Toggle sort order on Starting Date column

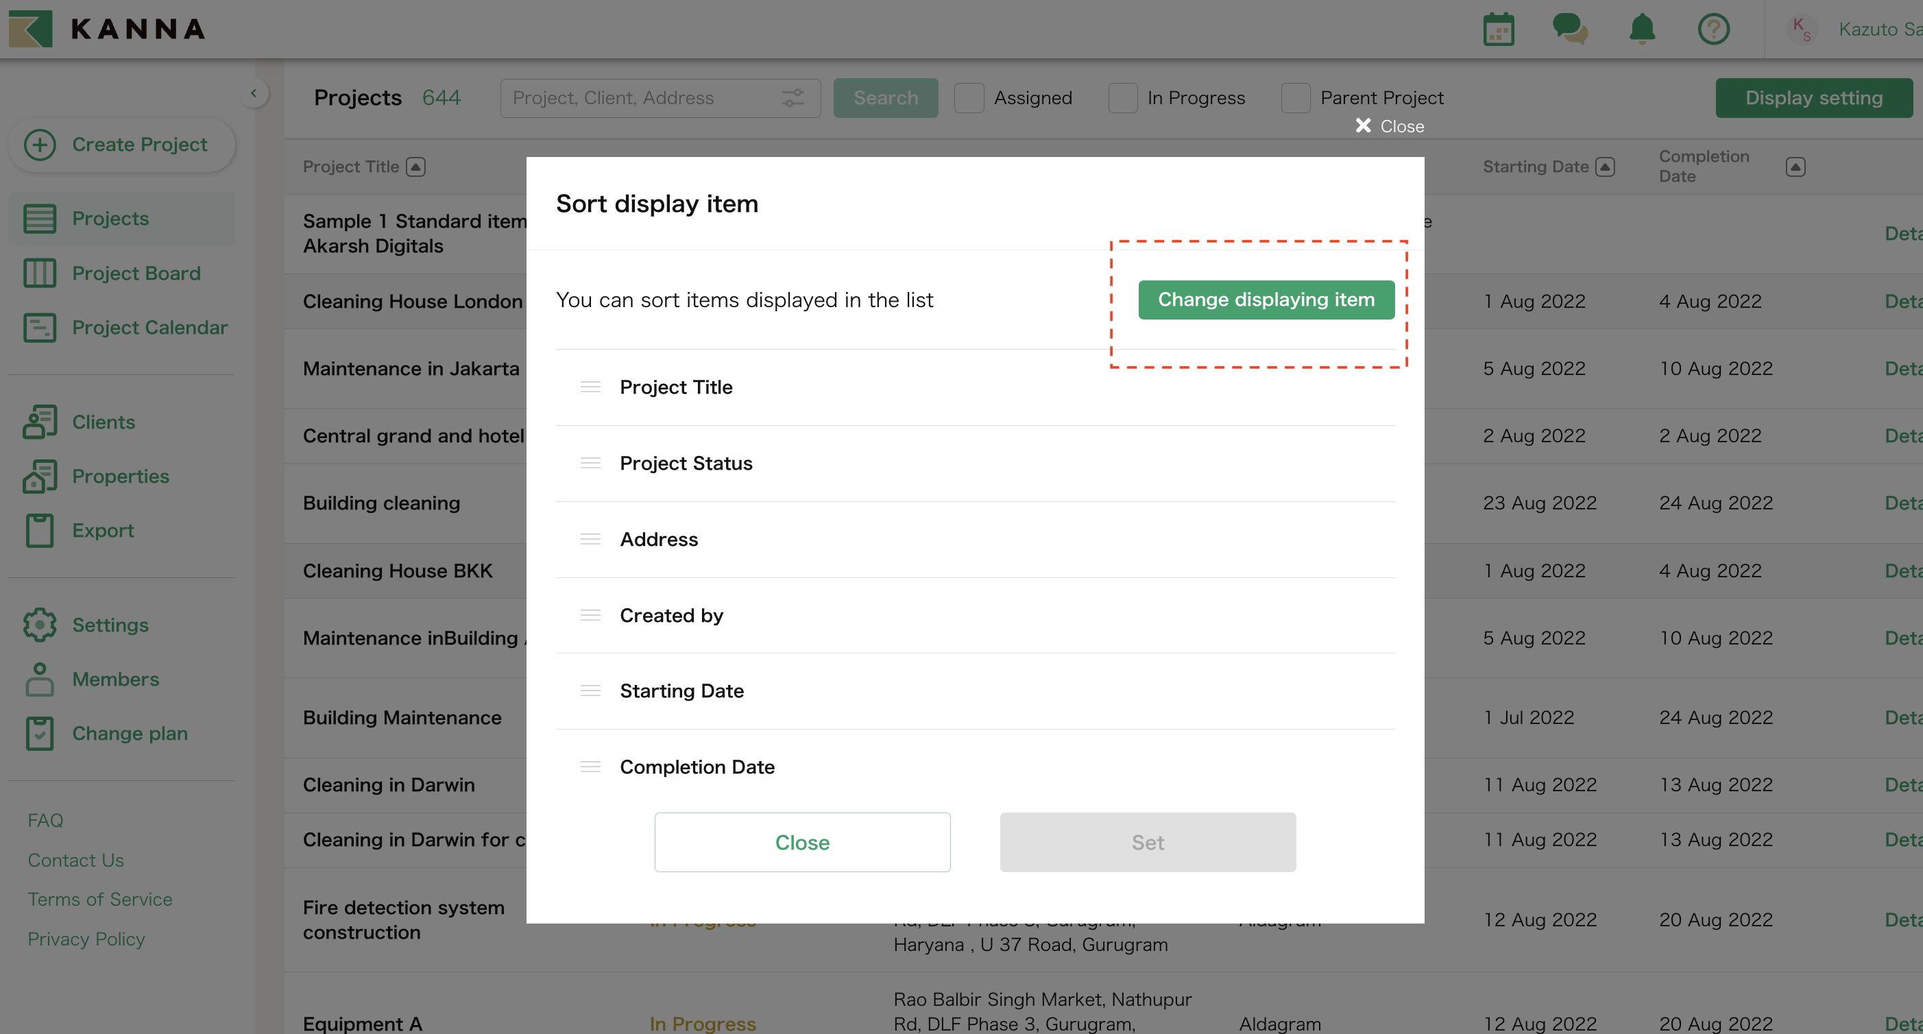tap(1606, 167)
